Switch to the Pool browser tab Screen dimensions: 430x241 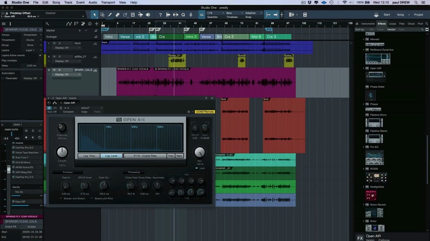click(420, 24)
